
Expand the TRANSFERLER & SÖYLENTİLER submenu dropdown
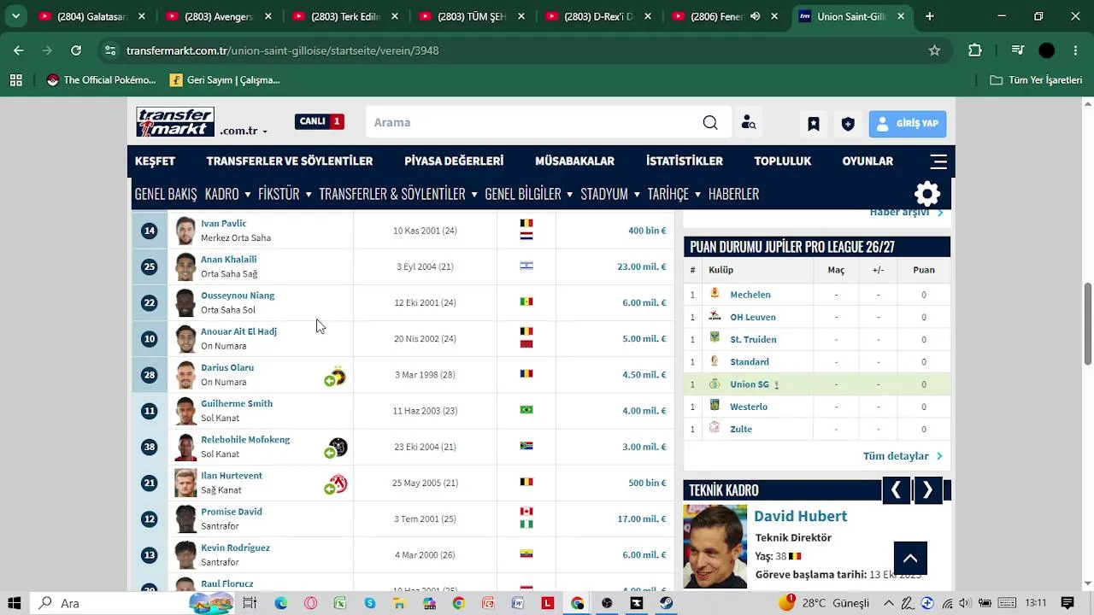[397, 194]
